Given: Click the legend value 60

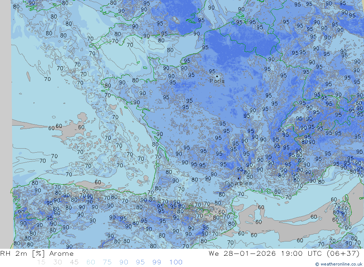Looking at the screenshot, I should 91,262.
